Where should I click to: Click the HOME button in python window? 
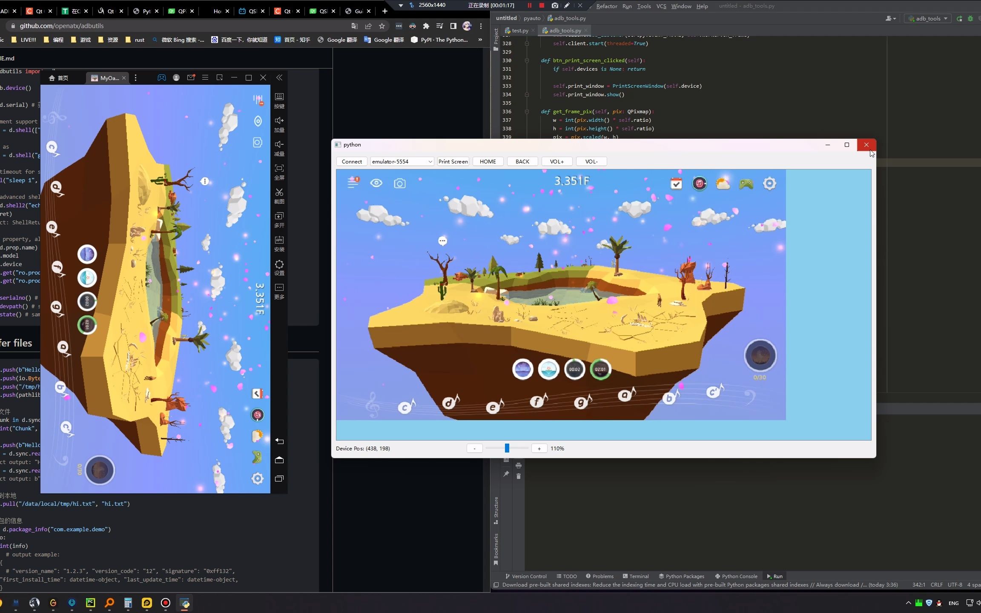(x=488, y=161)
